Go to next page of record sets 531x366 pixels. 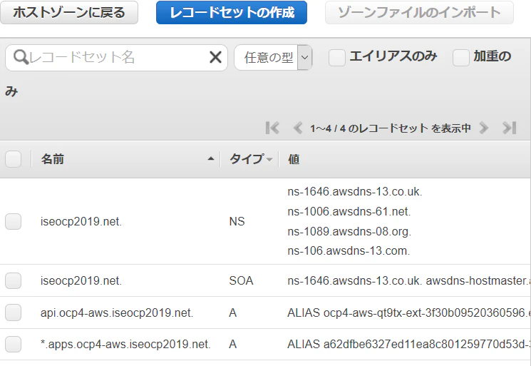coord(484,128)
